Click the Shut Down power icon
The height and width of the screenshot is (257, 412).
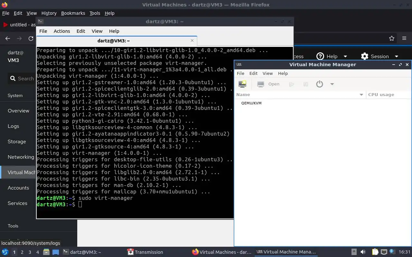[x=319, y=84]
